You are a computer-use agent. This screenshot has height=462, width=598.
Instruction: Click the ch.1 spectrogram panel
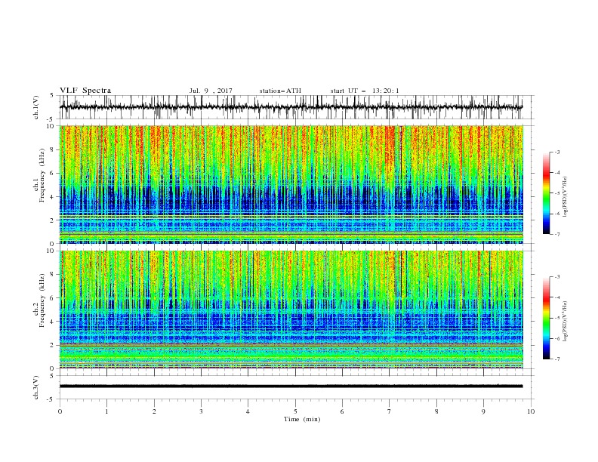tap(291, 184)
